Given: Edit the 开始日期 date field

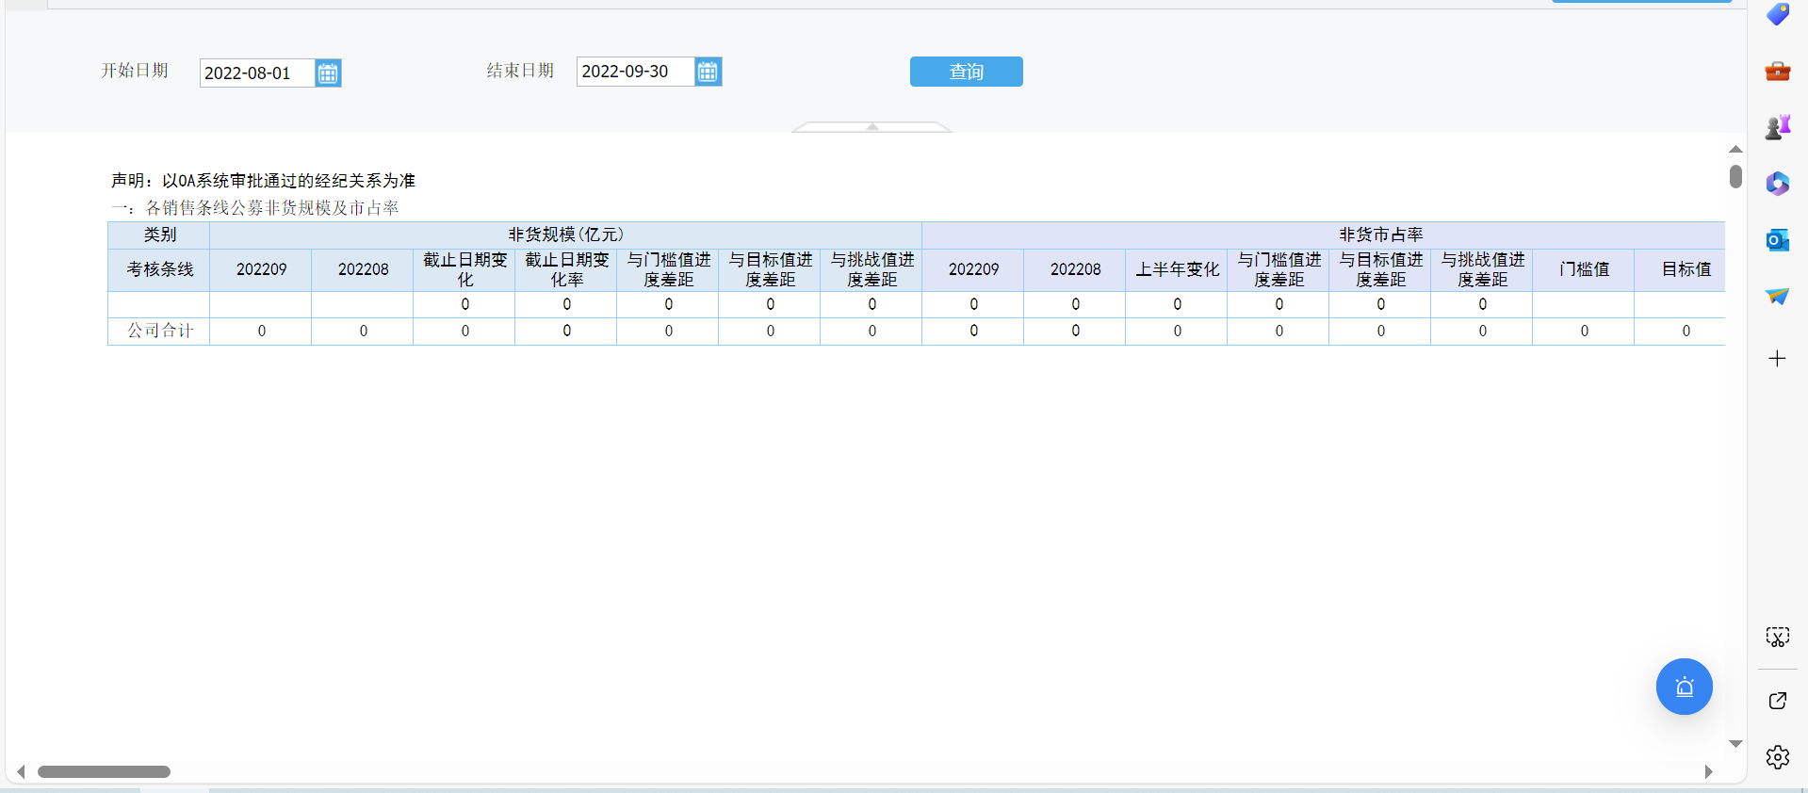Looking at the screenshot, I should [x=256, y=73].
